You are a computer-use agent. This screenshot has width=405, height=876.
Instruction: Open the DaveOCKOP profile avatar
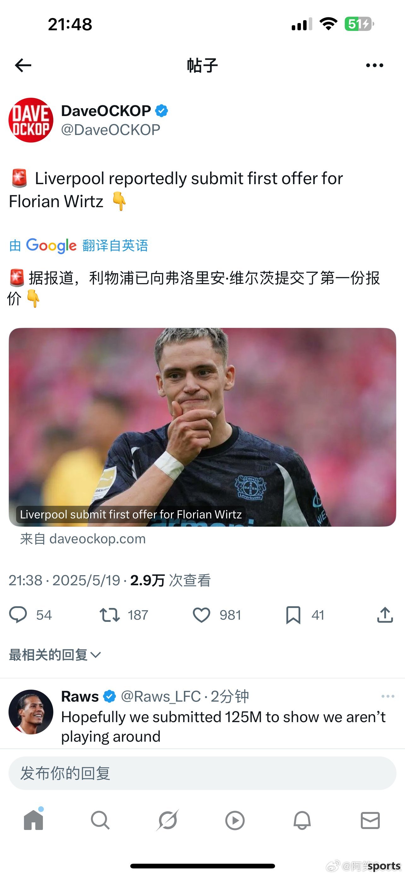pyautogui.click(x=31, y=120)
